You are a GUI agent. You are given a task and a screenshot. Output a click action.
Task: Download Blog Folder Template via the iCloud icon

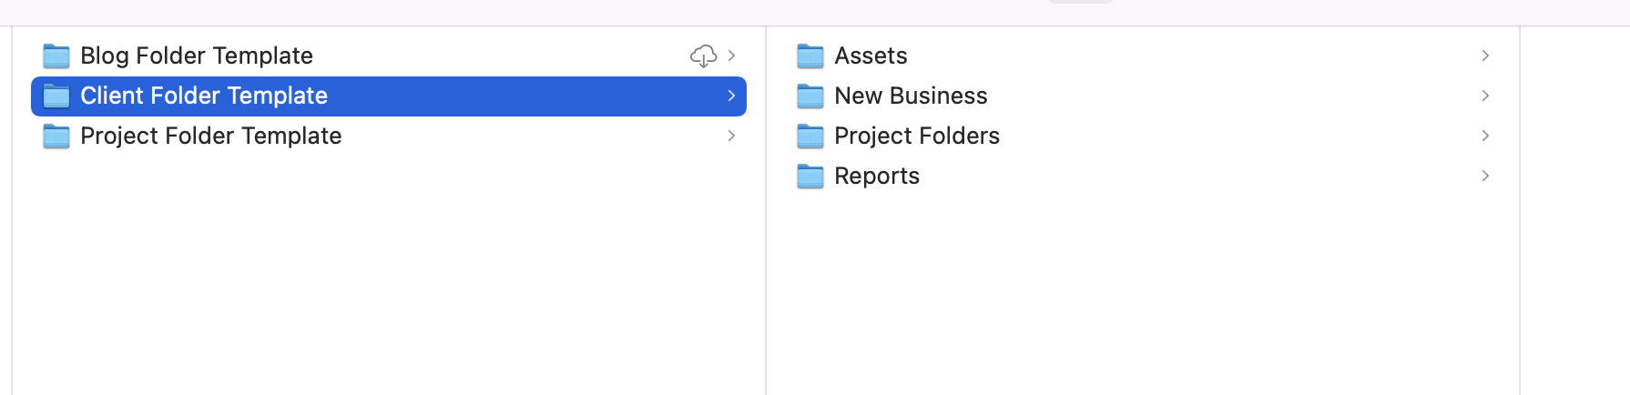tap(703, 56)
